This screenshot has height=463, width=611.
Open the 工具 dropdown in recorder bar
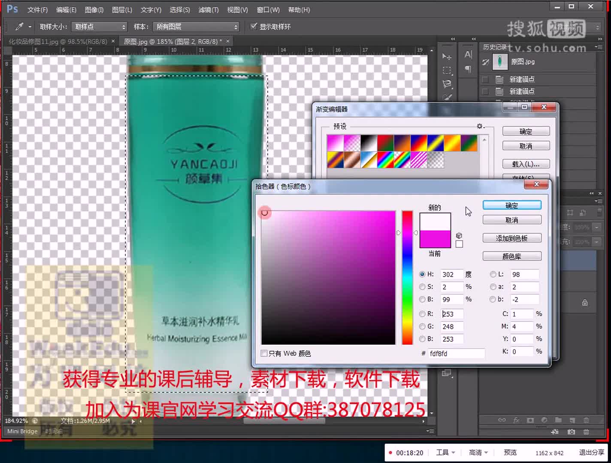coord(445,452)
